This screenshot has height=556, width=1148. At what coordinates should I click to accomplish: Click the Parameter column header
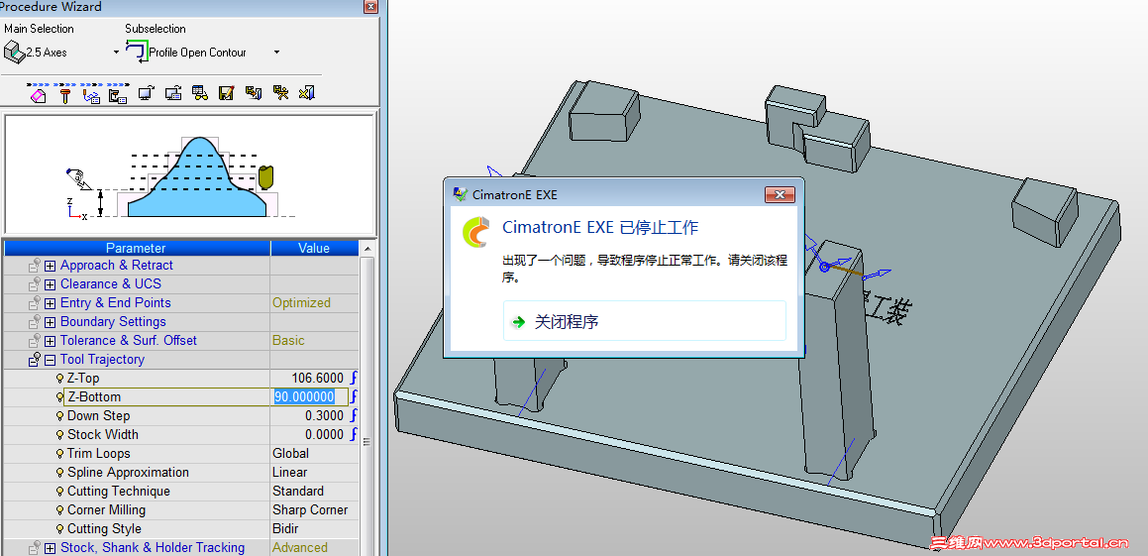[x=136, y=249]
